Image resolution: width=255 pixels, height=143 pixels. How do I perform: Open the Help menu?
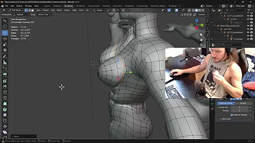point(36,6)
